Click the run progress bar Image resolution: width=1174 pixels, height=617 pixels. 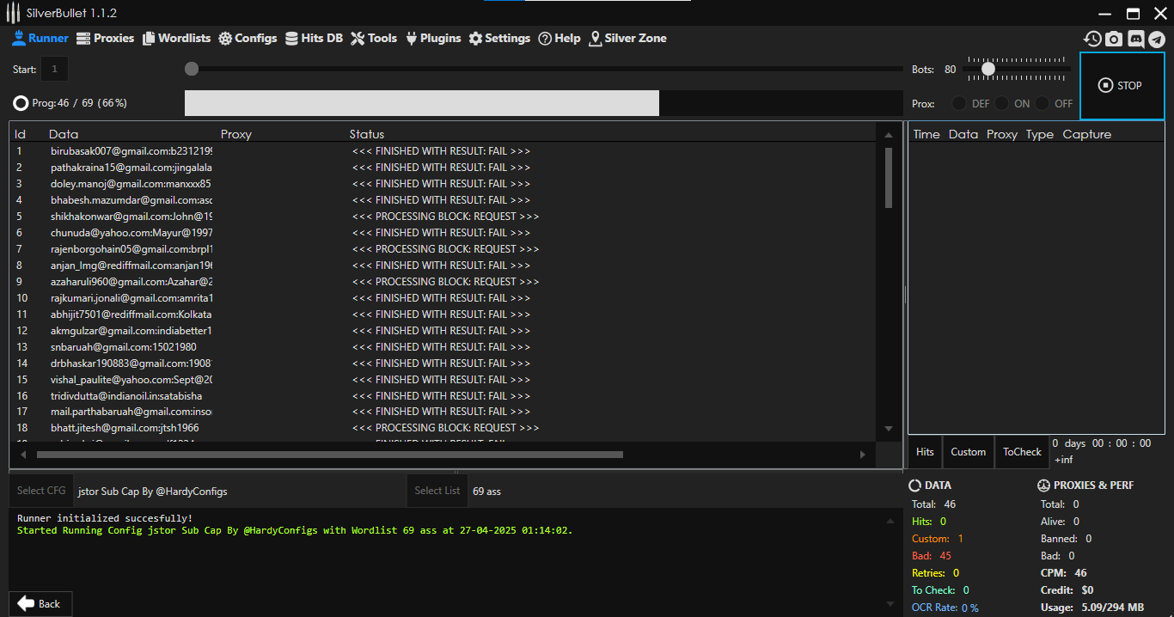click(x=542, y=103)
